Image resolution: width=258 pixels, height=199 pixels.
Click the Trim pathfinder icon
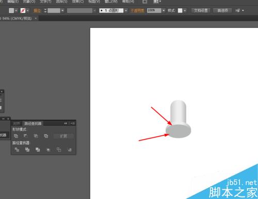27,150
